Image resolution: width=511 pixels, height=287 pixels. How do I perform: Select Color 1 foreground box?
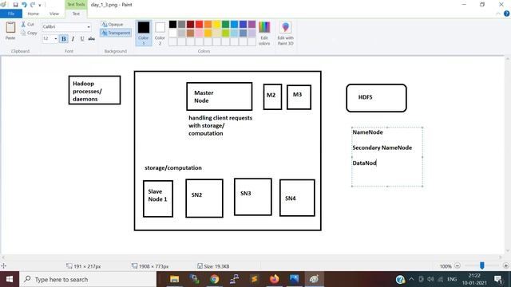[144, 33]
